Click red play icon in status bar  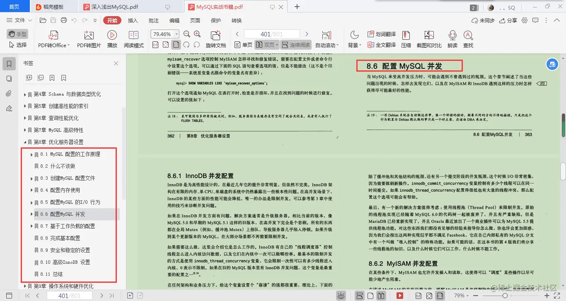click(399, 296)
